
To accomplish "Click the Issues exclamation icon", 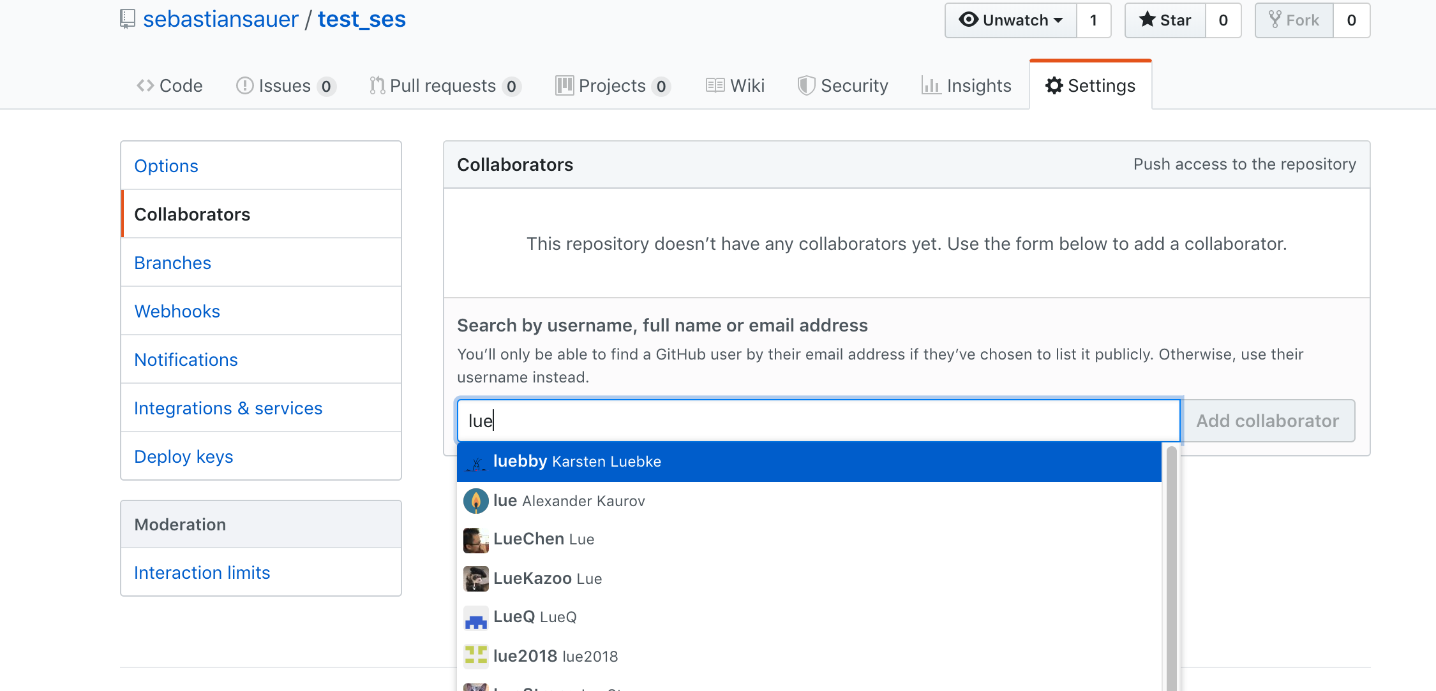I will (244, 85).
